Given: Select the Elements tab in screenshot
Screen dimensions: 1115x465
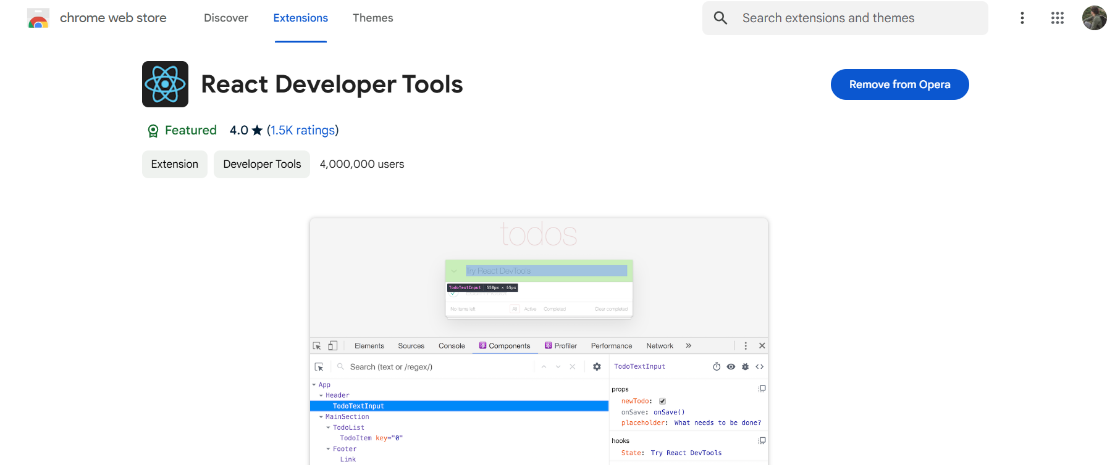Looking at the screenshot, I should (x=369, y=346).
